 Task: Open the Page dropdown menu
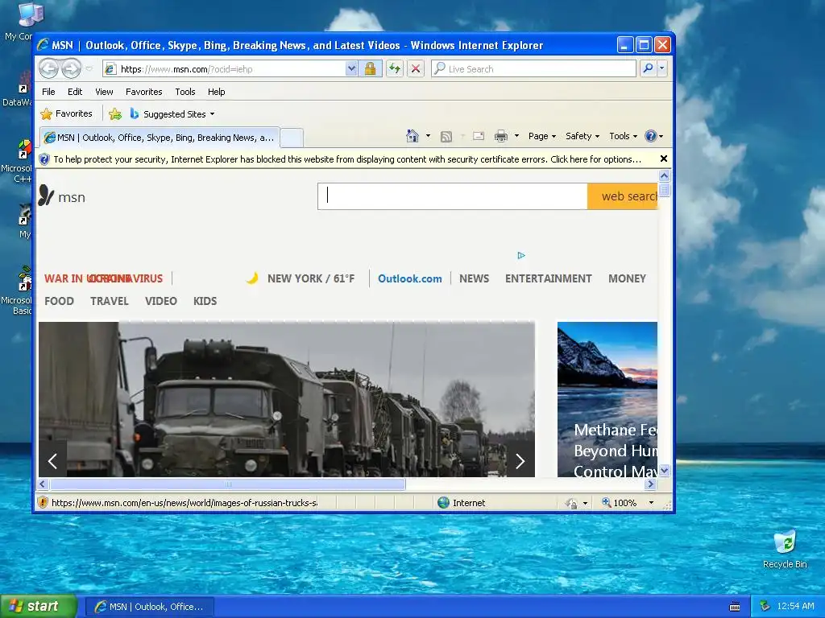point(542,136)
